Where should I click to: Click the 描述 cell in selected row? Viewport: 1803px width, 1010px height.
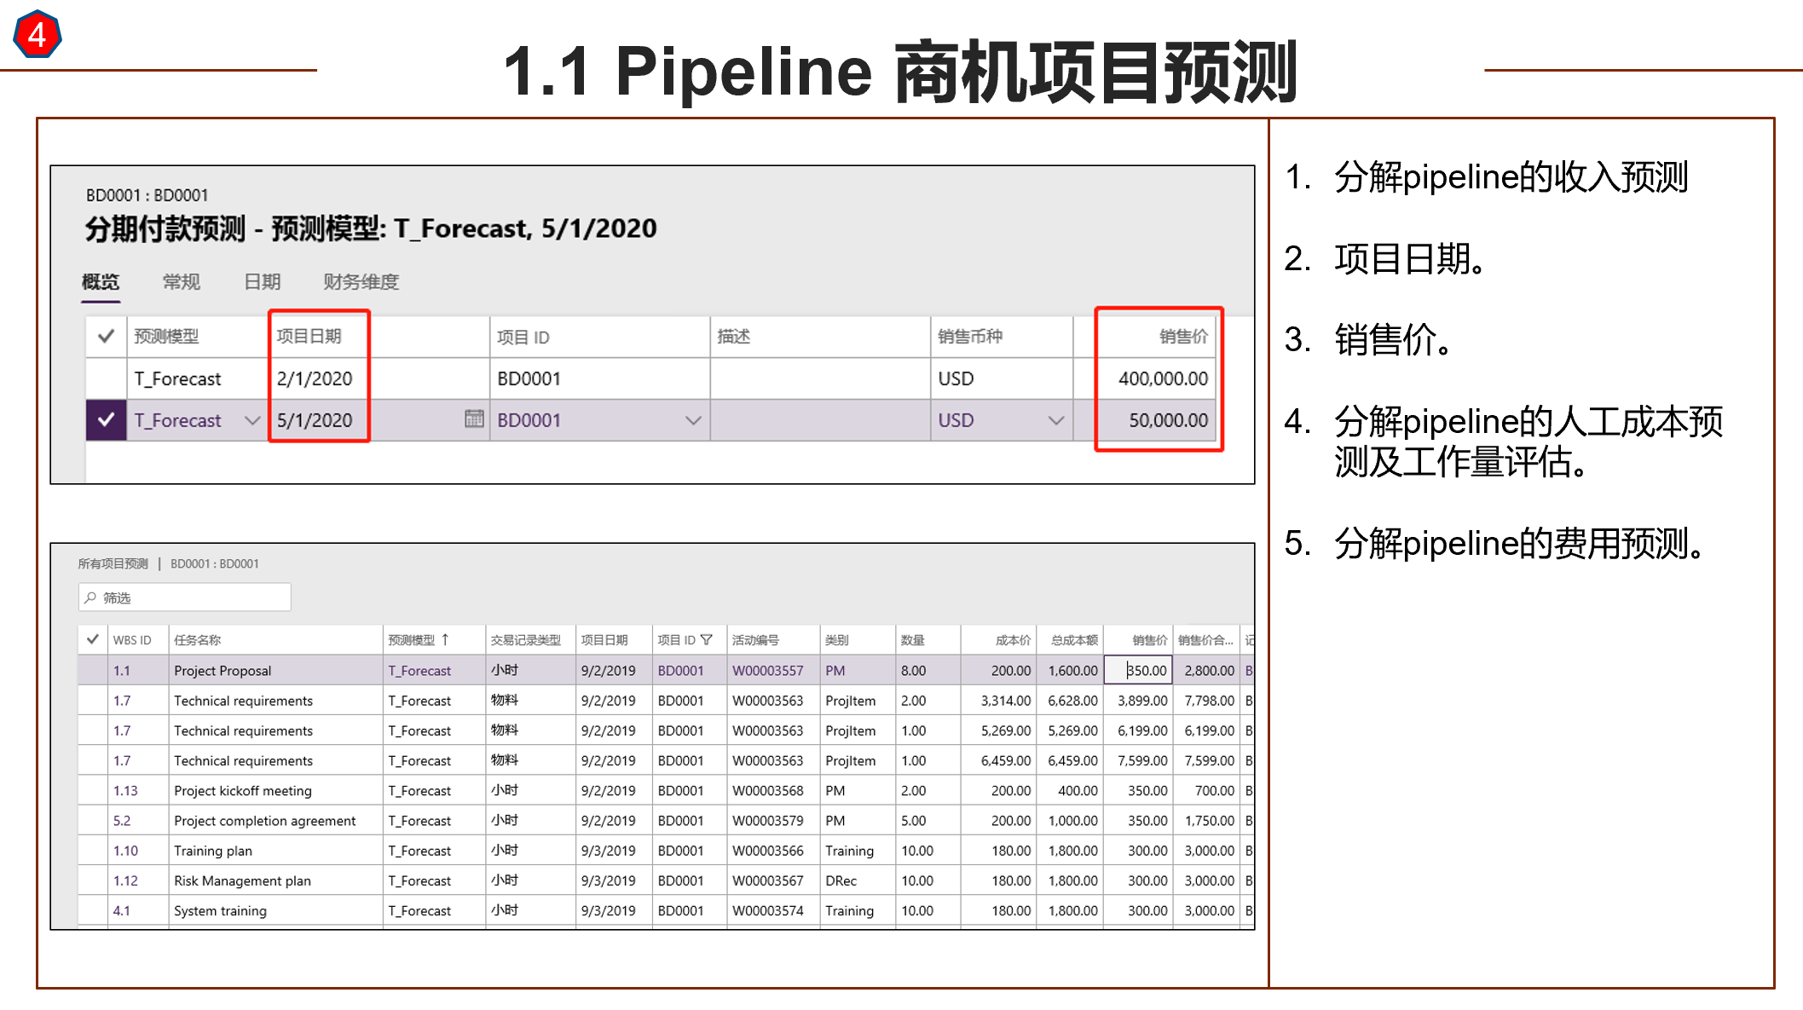click(x=820, y=420)
